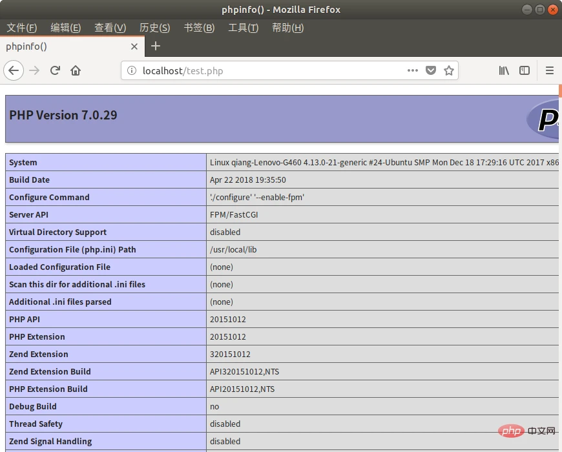562x452 pixels.
Task: Open the Library bookmarks and history icon
Action: coord(504,70)
